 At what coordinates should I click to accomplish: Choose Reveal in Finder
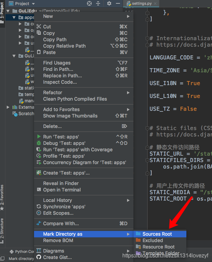pyautogui.click(x=84, y=183)
